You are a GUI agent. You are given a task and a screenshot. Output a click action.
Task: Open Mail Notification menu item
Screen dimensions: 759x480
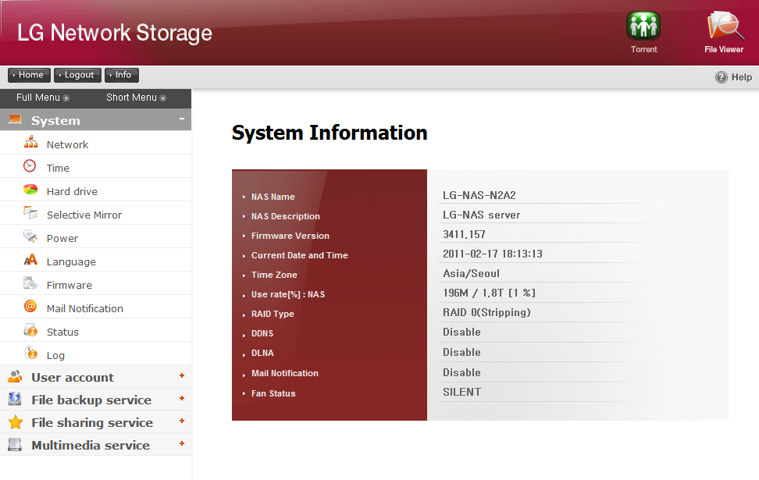coord(84,309)
